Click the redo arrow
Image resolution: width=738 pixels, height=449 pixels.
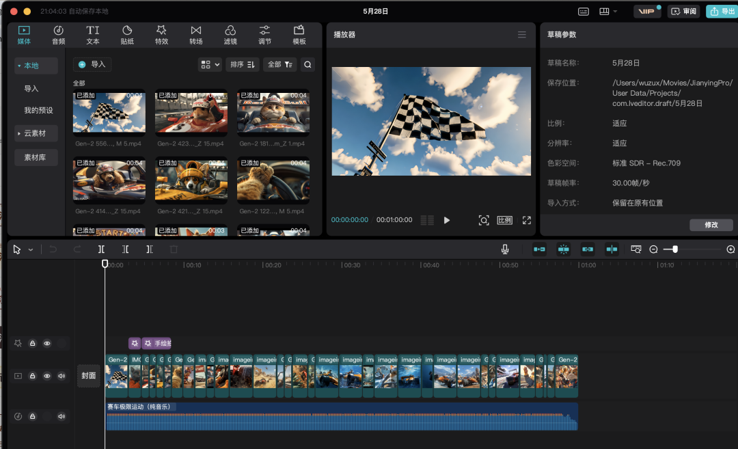pos(77,249)
